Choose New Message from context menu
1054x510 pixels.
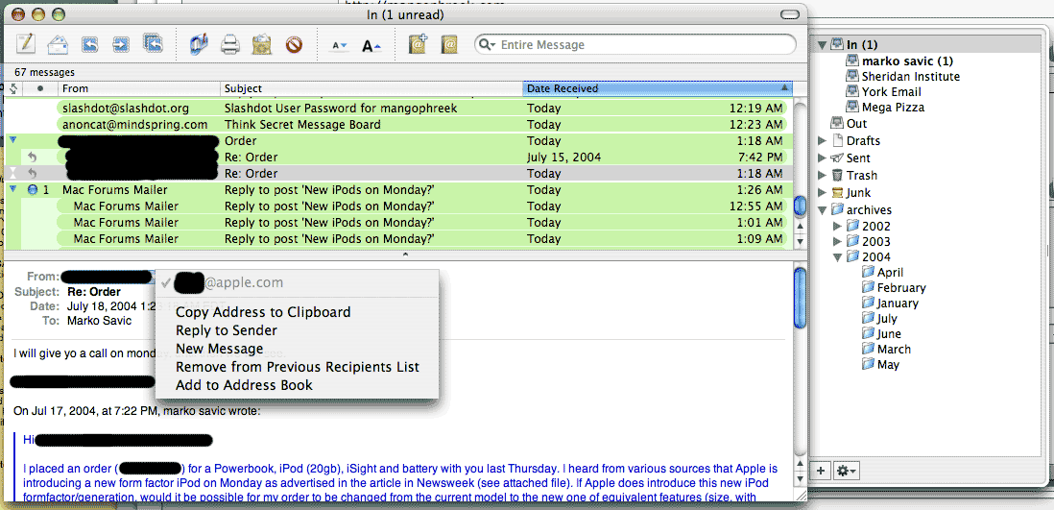tap(297, 349)
